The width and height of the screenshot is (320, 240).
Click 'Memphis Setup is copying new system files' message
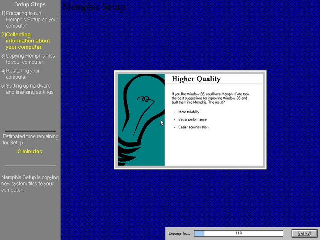click(30, 184)
